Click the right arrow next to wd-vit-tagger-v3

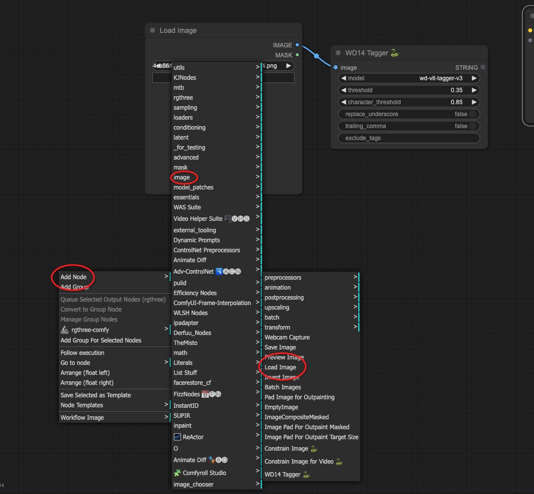coord(474,78)
